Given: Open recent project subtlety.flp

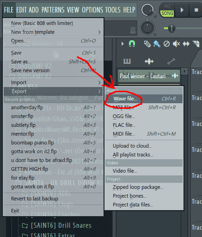Looking at the screenshot, I should [x=53, y=125].
